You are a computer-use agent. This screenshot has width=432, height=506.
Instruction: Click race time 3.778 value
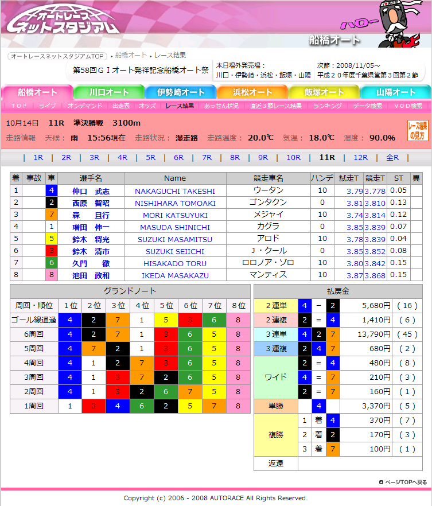375,192
